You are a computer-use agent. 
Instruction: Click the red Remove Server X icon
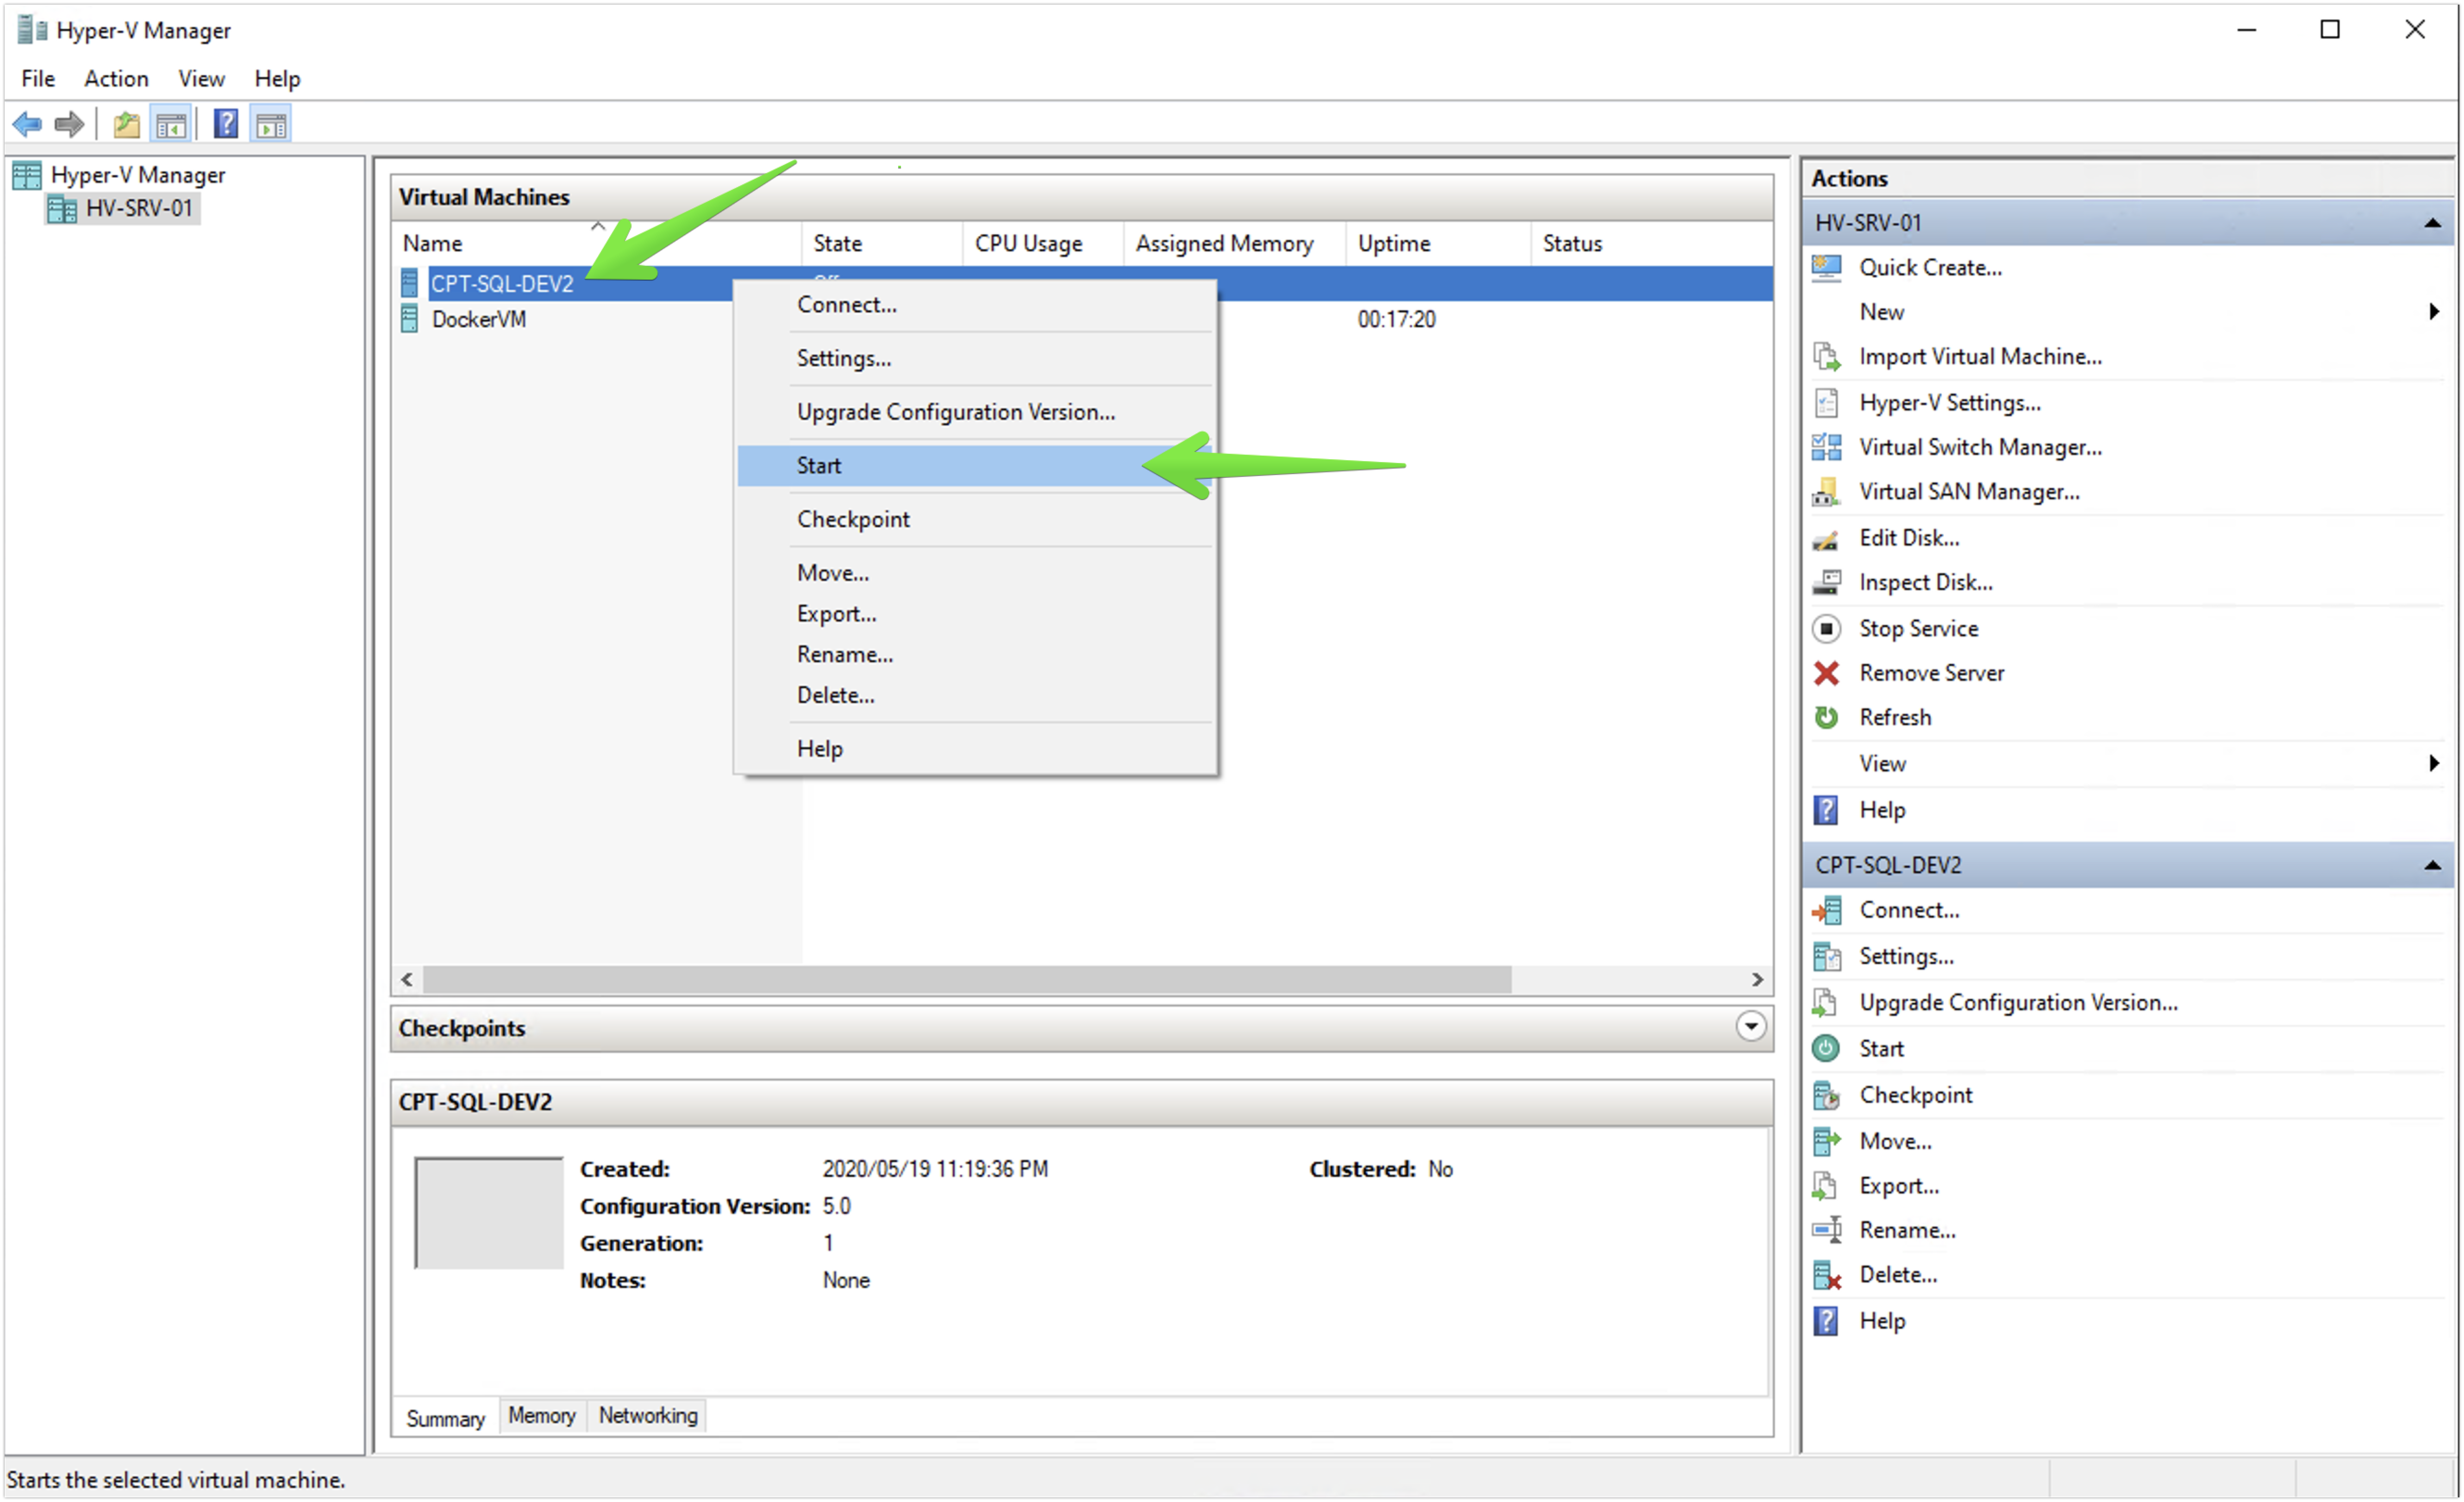1826,673
